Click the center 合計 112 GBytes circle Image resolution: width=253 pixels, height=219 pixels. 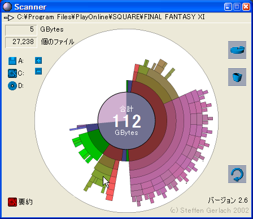[x=127, y=121]
